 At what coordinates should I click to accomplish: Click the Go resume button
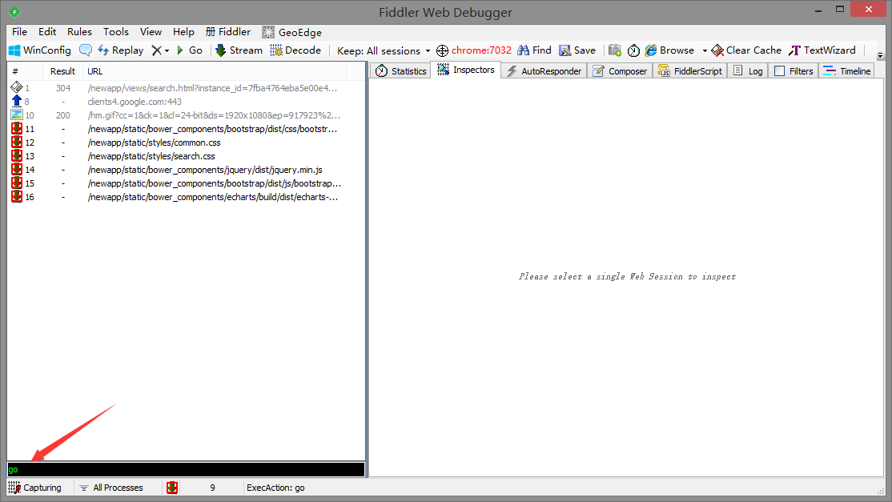tap(190, 50)
